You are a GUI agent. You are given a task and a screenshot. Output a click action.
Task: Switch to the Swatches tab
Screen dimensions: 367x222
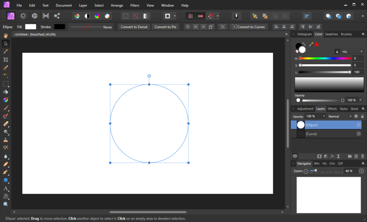tap(332, 34)
